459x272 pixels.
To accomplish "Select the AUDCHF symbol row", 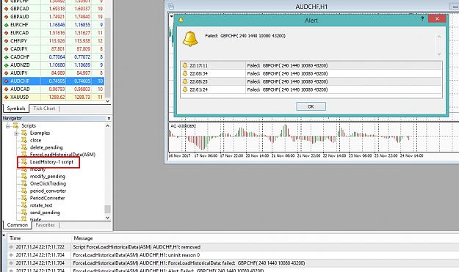I will (x=54, y=81).
